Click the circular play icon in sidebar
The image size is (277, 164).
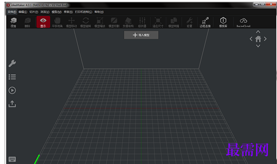point(12,90)
